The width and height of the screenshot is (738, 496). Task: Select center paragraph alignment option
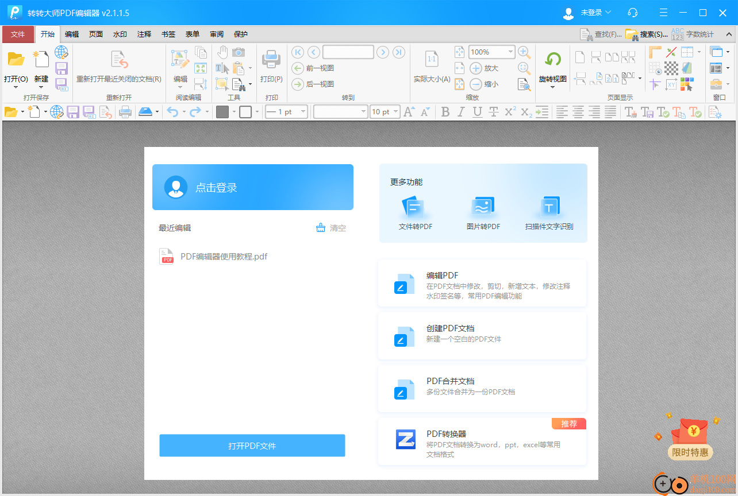pyautogui.click(x=578, y=112)
